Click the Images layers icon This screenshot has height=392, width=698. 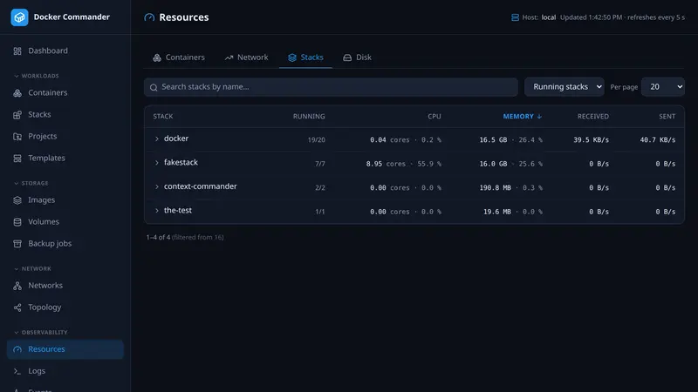pos(17,200)
